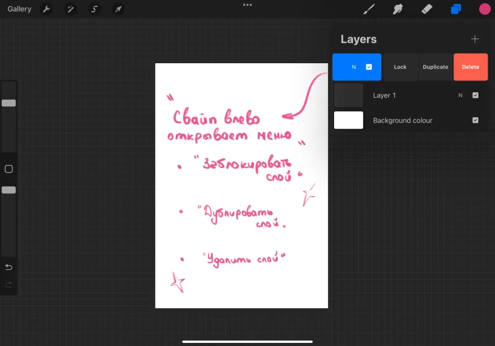Select the Brush tool
This screenshot has width=495, height=346.
(x=369, y=9)
